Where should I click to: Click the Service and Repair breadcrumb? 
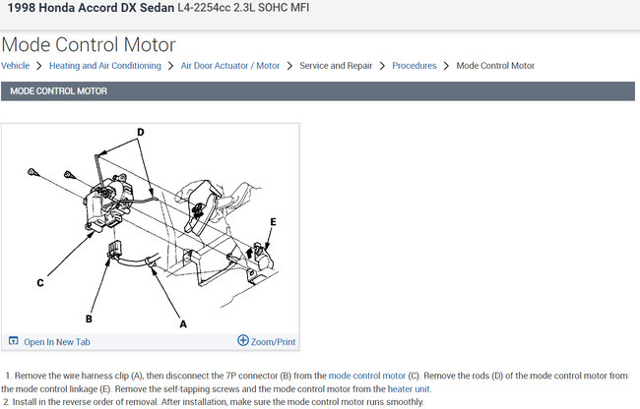coord(336,66)
